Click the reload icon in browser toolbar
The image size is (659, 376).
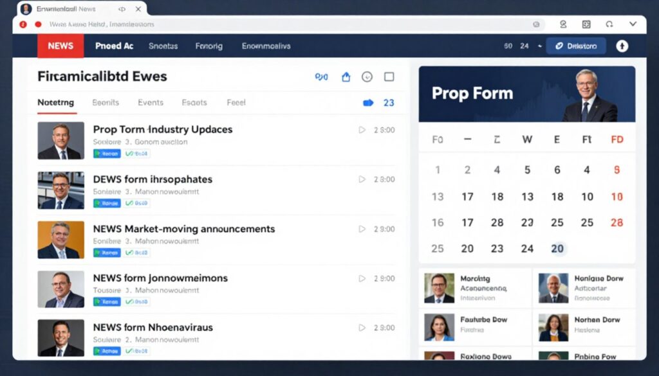[609, 24]
